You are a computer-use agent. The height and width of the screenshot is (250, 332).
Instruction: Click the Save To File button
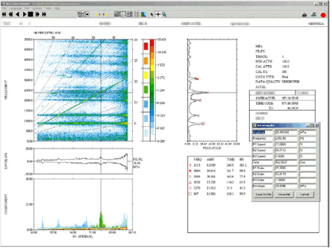[263, 194]
